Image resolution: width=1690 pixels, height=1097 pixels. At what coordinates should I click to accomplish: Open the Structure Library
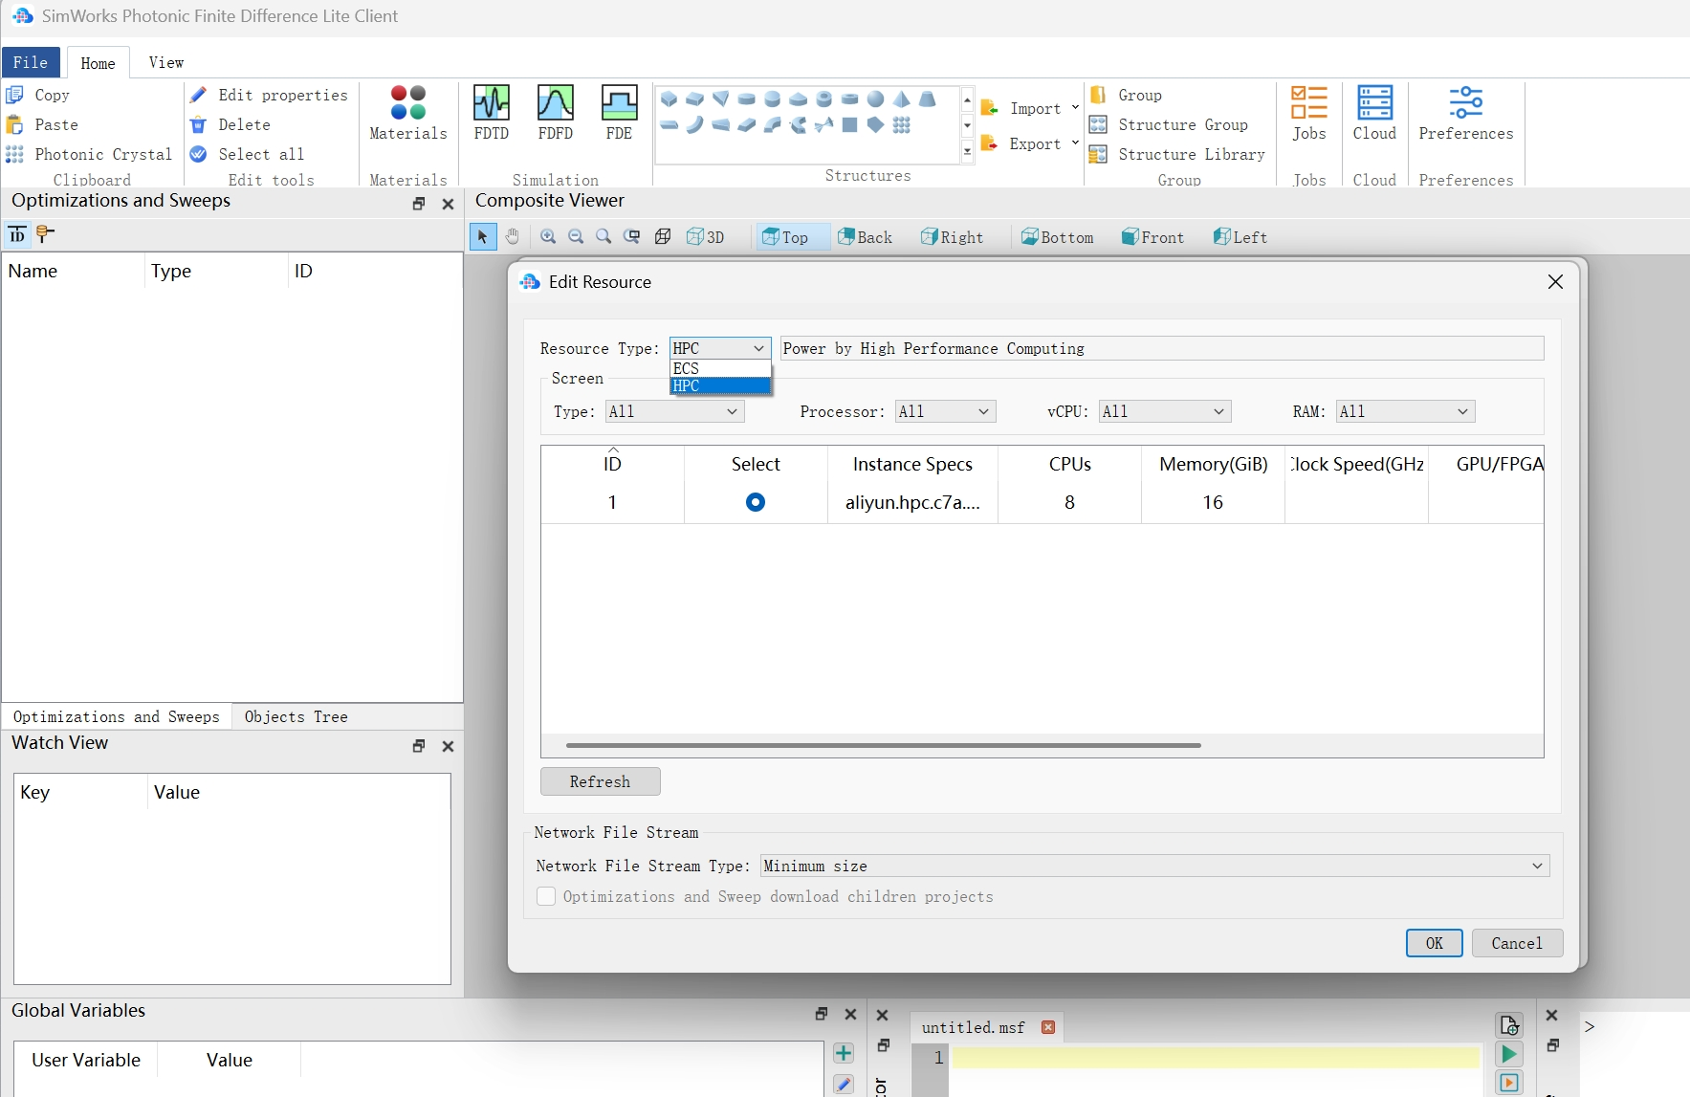tap(1177, 154)
